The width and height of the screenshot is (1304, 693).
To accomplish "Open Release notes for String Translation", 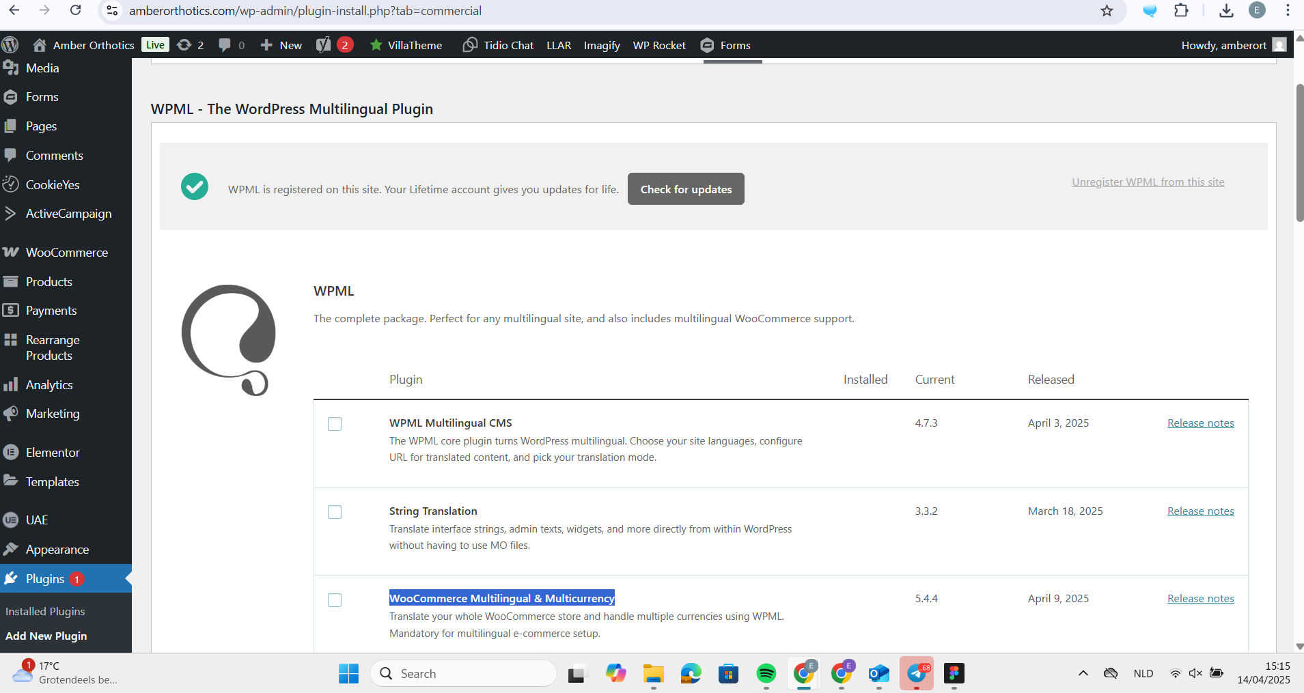I will 1201,511.
